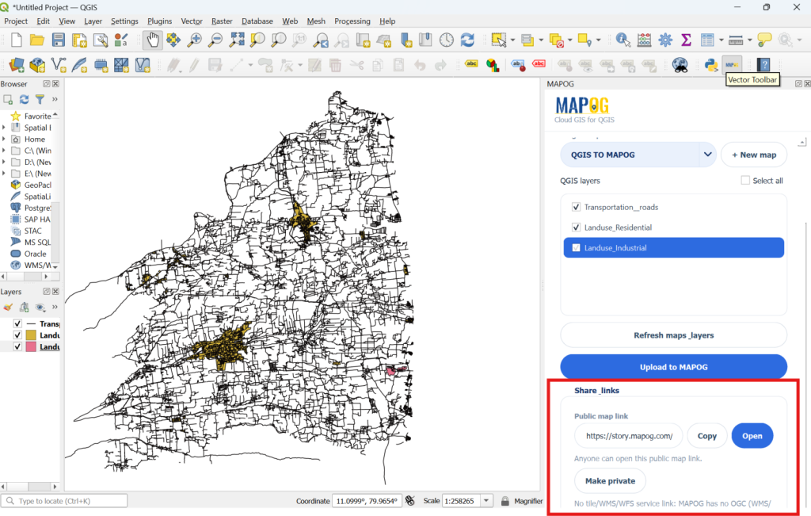This screenshot has height=516, width=811.
Task: Click the Zoom Last icon
Action: click(x=321, y=40)
